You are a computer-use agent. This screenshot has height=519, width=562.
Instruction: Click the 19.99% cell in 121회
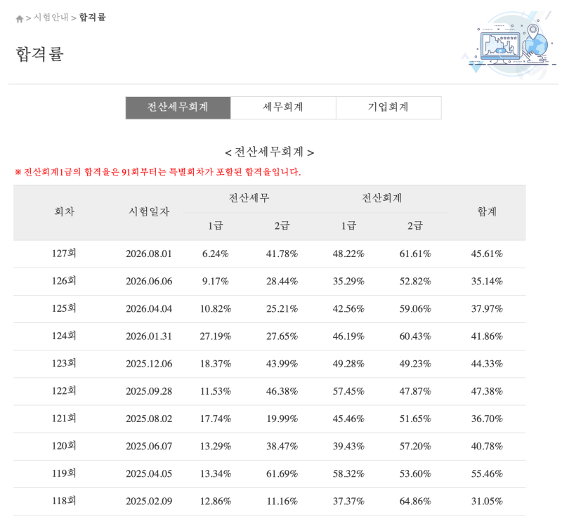coord(282,419)
